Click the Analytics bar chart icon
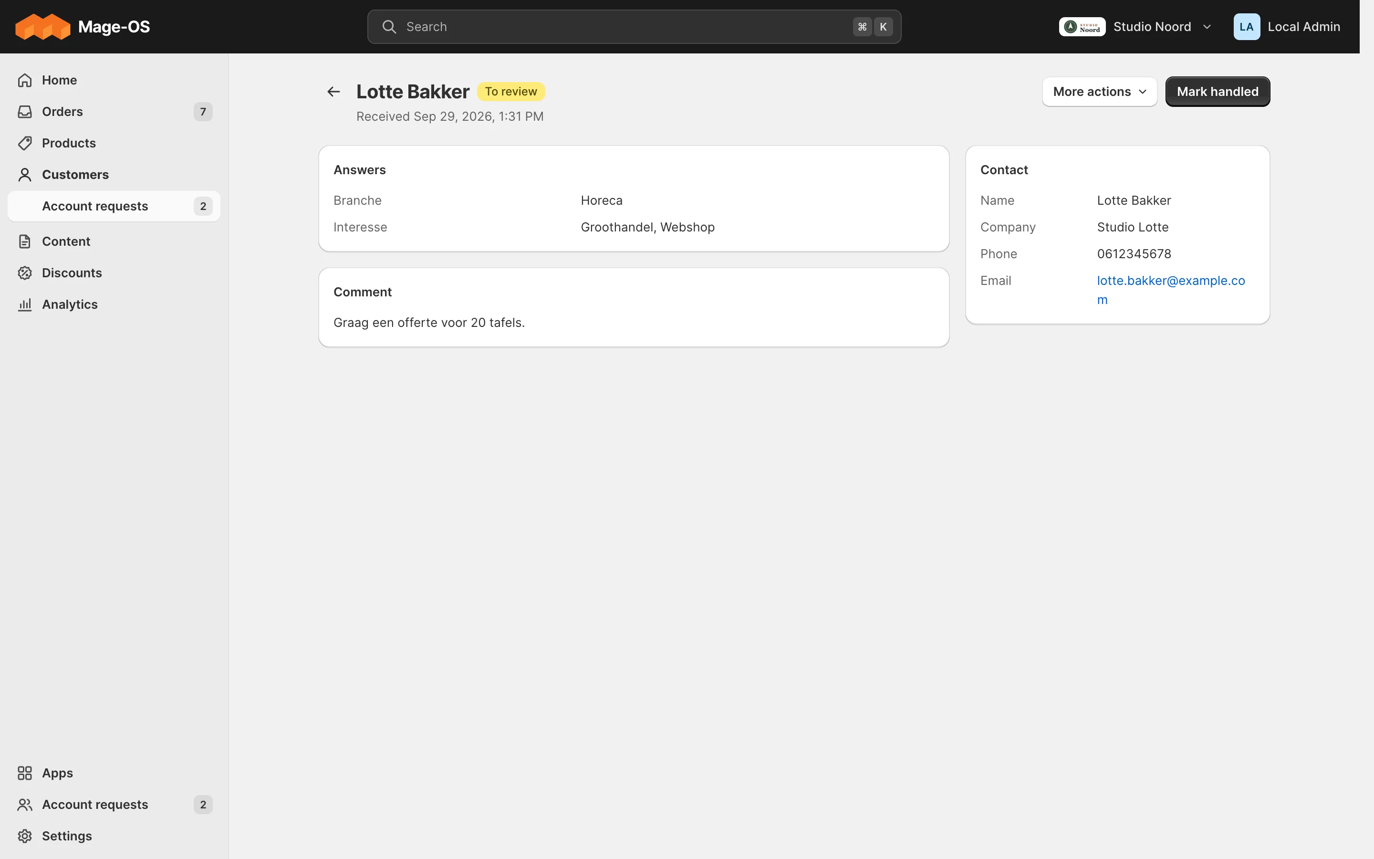The width and height of the screenshot is (1374, 859). [x=24, y=304]
